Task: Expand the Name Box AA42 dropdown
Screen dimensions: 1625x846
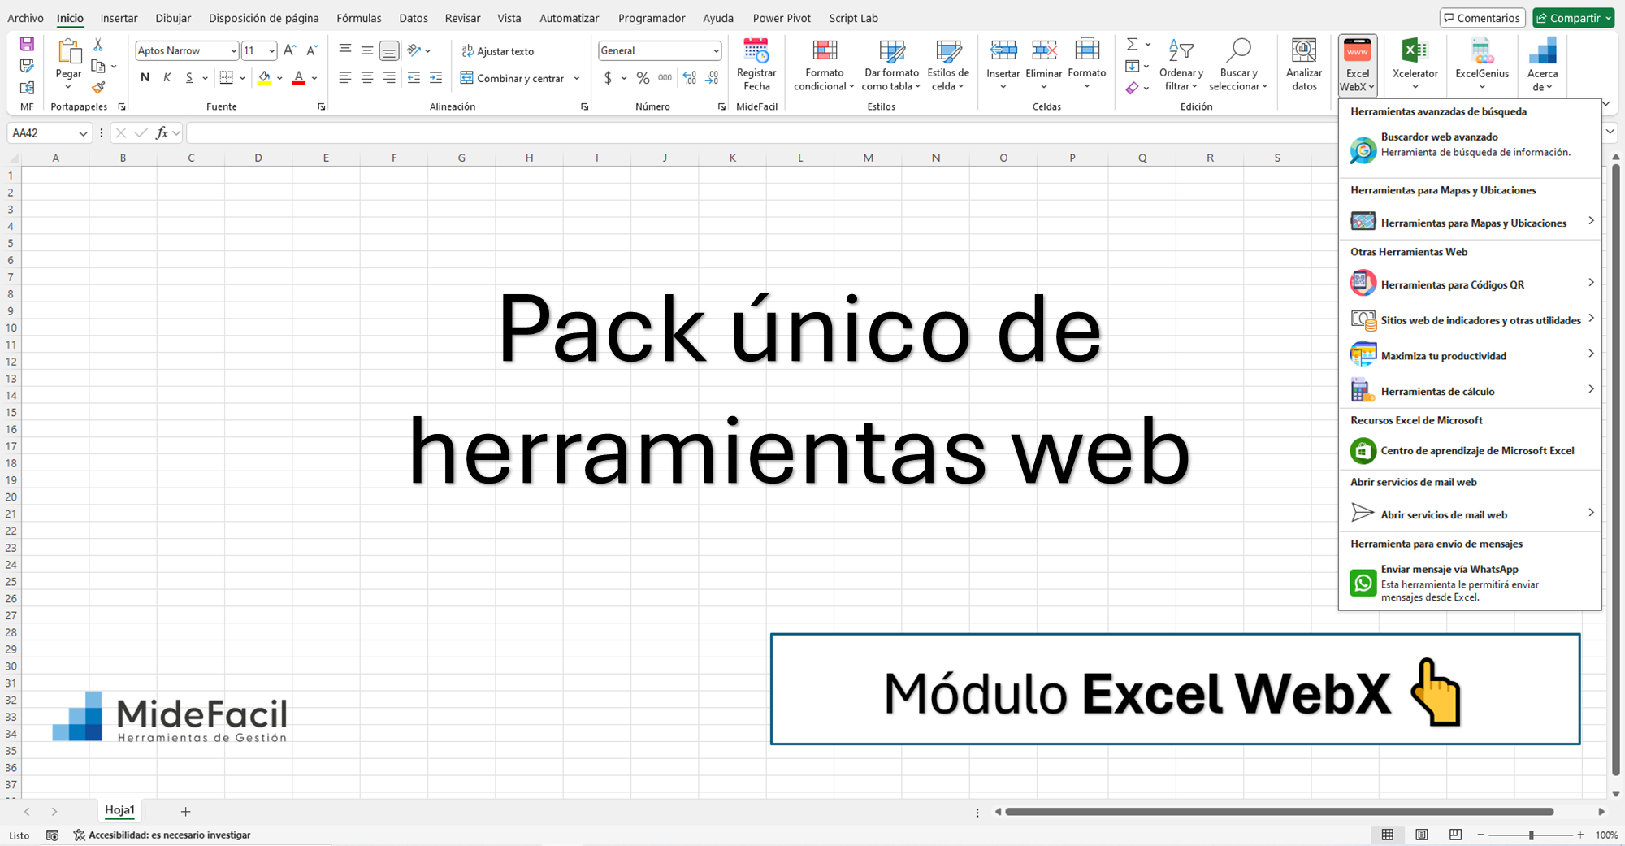Action: tap(83, 133)
